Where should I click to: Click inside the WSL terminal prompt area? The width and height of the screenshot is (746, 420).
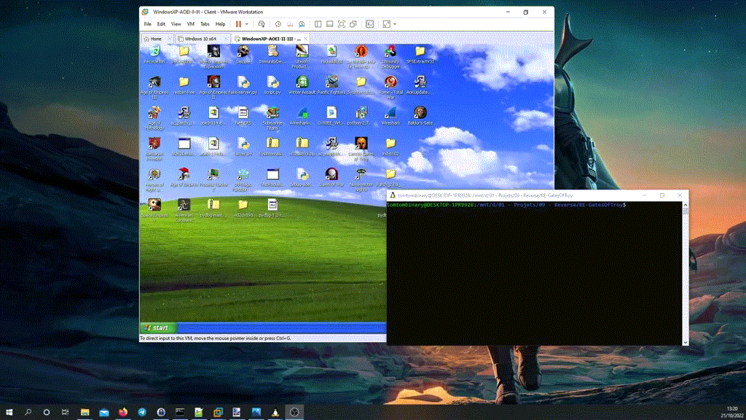pyautogui.click(x=534, y=273)
